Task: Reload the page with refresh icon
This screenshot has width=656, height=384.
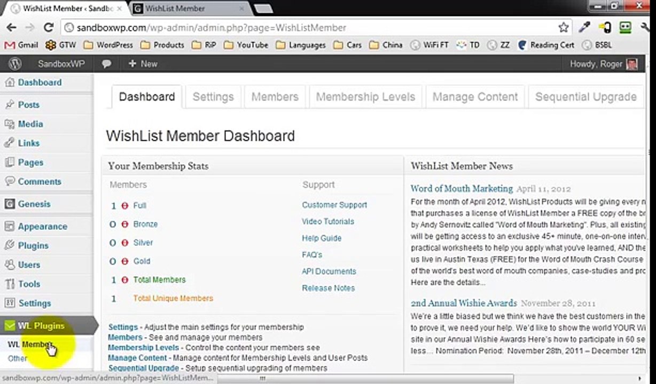Action: click(x=49, y=28)
